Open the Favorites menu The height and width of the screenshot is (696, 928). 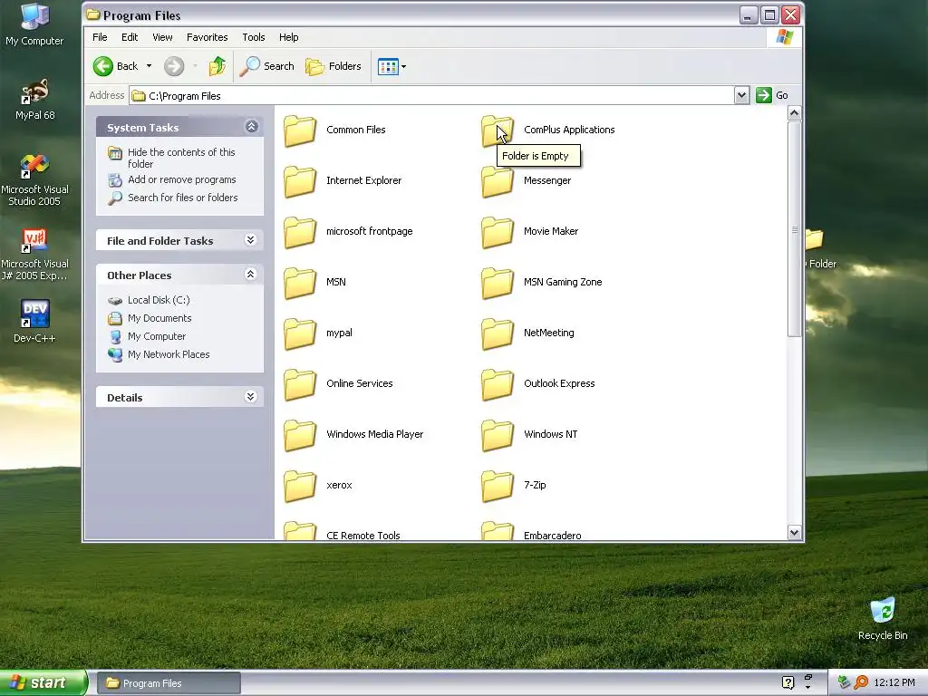coord(208,37)
